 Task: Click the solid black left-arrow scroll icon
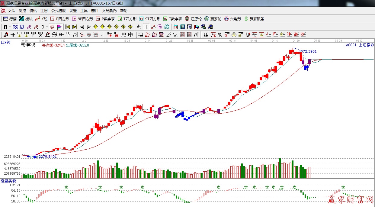coord(82,27)
